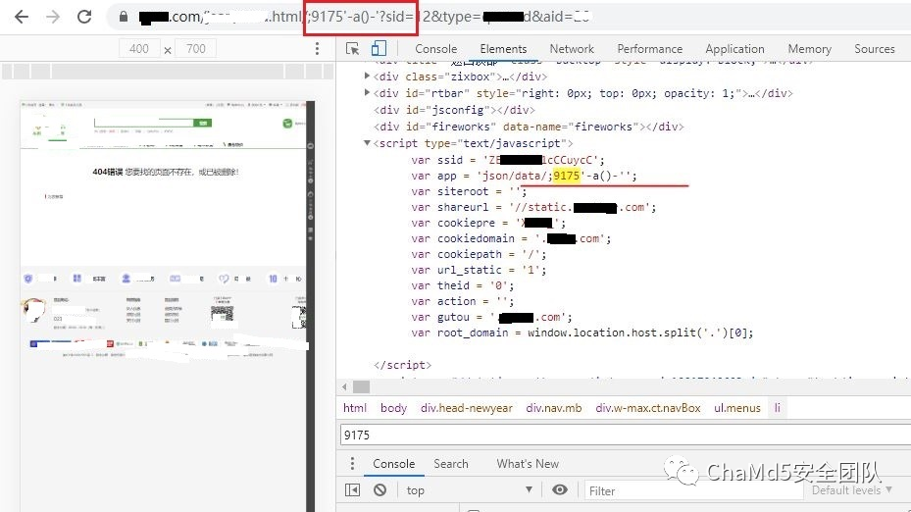The height and width of the screenshot is (512, 911).
Task: Click the var shareurl code line
Action: tap(533, 207)
